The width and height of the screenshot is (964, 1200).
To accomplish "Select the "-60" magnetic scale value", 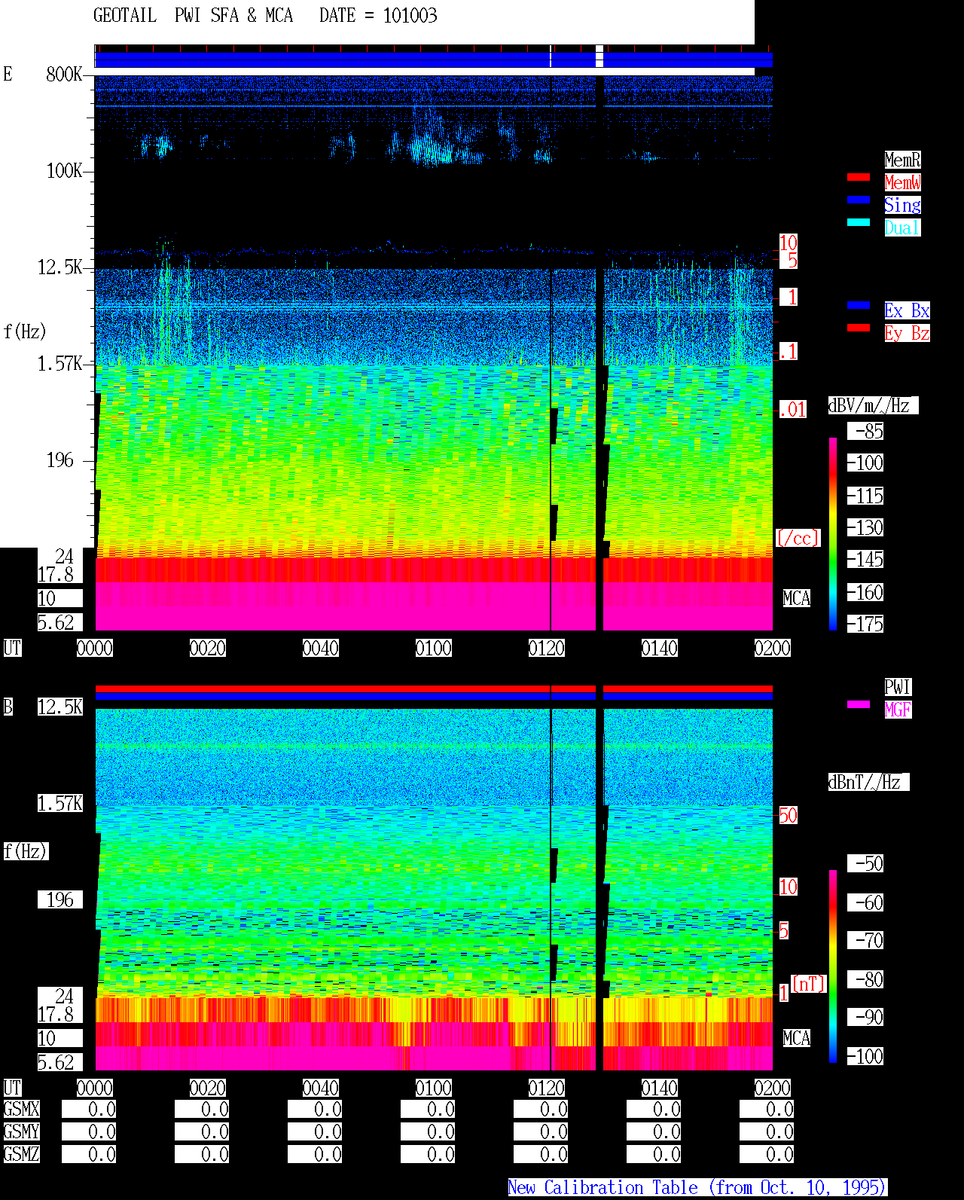I will click(865, 902).
